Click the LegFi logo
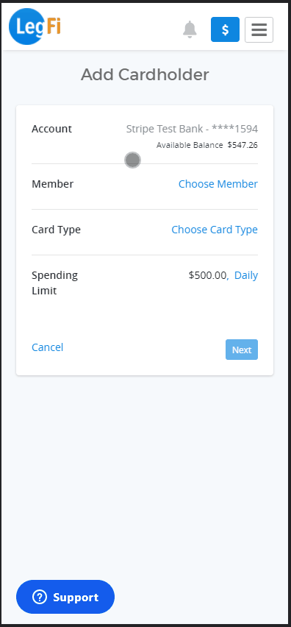The image size is (291, 627). (x=35, y=26)
